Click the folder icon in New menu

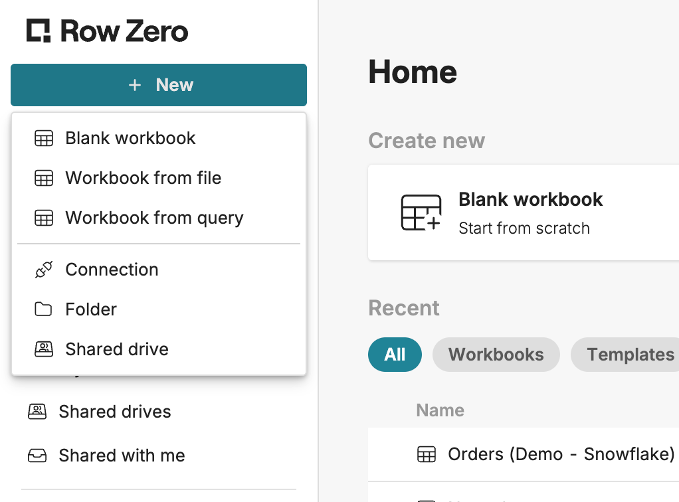tap(43, 309)
